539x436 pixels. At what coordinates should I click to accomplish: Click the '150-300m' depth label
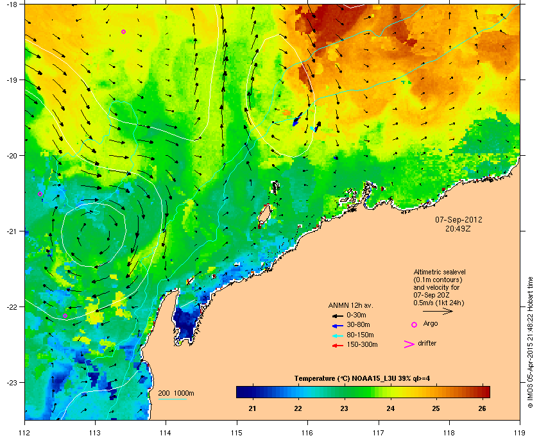pos(362,344)
